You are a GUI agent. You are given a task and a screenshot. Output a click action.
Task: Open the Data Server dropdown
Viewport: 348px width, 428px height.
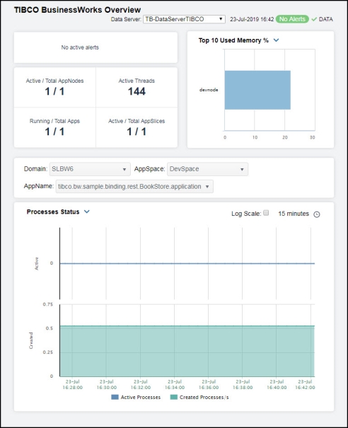coord(184,19)
